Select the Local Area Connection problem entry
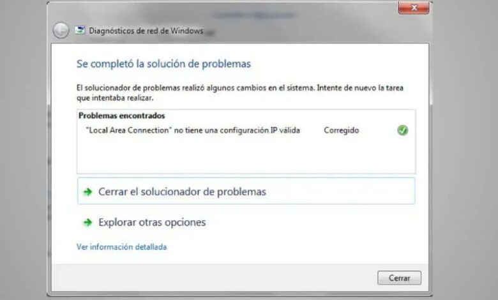The width and height of the screenshot is (498, 300). tap(193, 130)
